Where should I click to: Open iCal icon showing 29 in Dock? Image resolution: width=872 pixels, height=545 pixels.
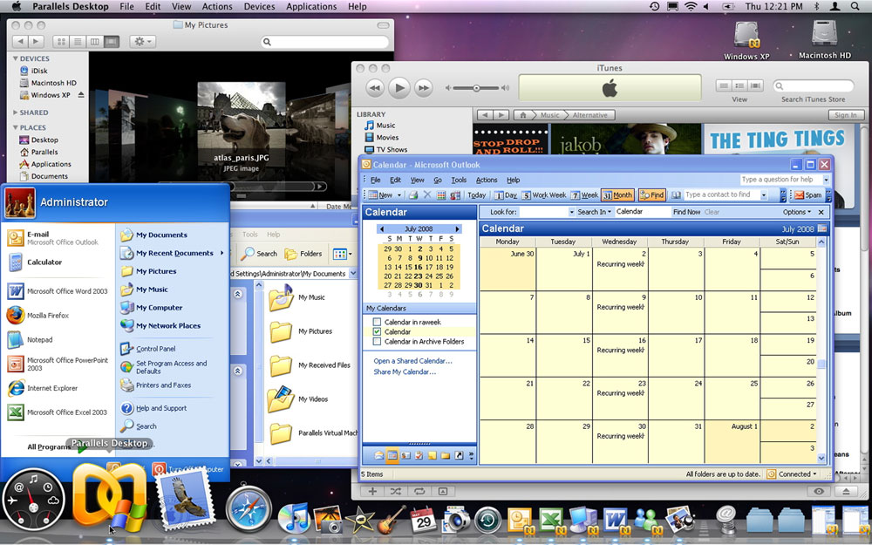point(423,519)
